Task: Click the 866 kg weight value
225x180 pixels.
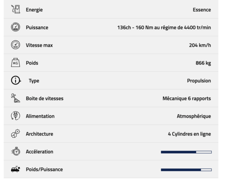Action: (203, 63)
